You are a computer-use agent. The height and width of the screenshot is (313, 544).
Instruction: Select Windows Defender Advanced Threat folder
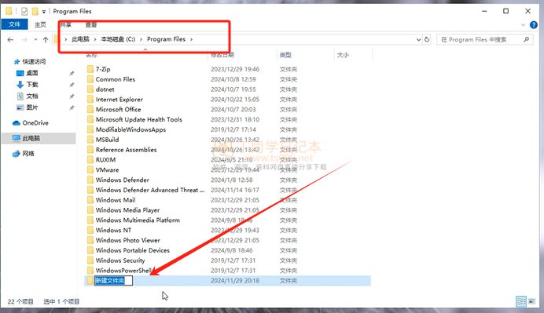(150, 190)
